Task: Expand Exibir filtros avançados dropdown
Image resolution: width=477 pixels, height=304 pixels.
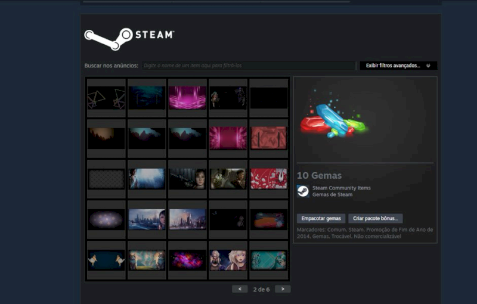Action: pyautogui.click(x=398, y=66)
